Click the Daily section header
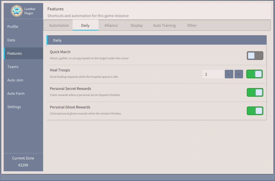This screenshot has height=181, width=275. click(x=156, y=40)
